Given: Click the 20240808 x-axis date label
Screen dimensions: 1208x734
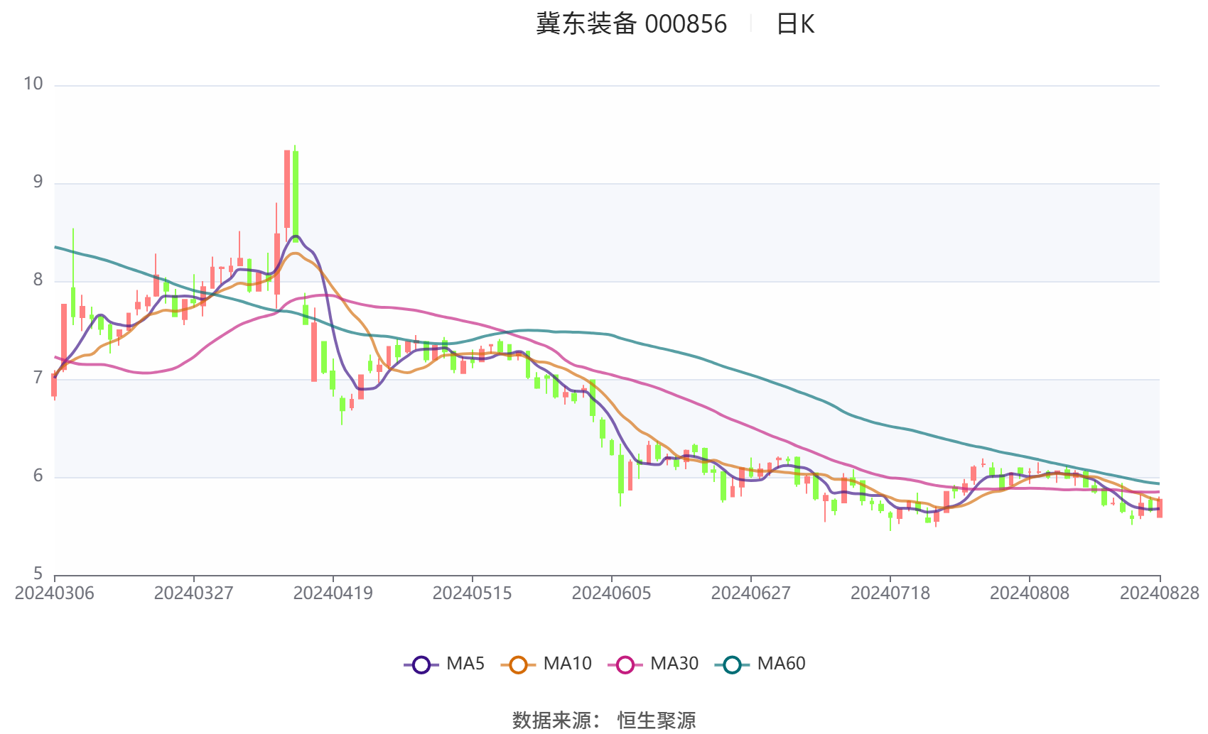Looking at the screenshot, I should pos(1030,593).
